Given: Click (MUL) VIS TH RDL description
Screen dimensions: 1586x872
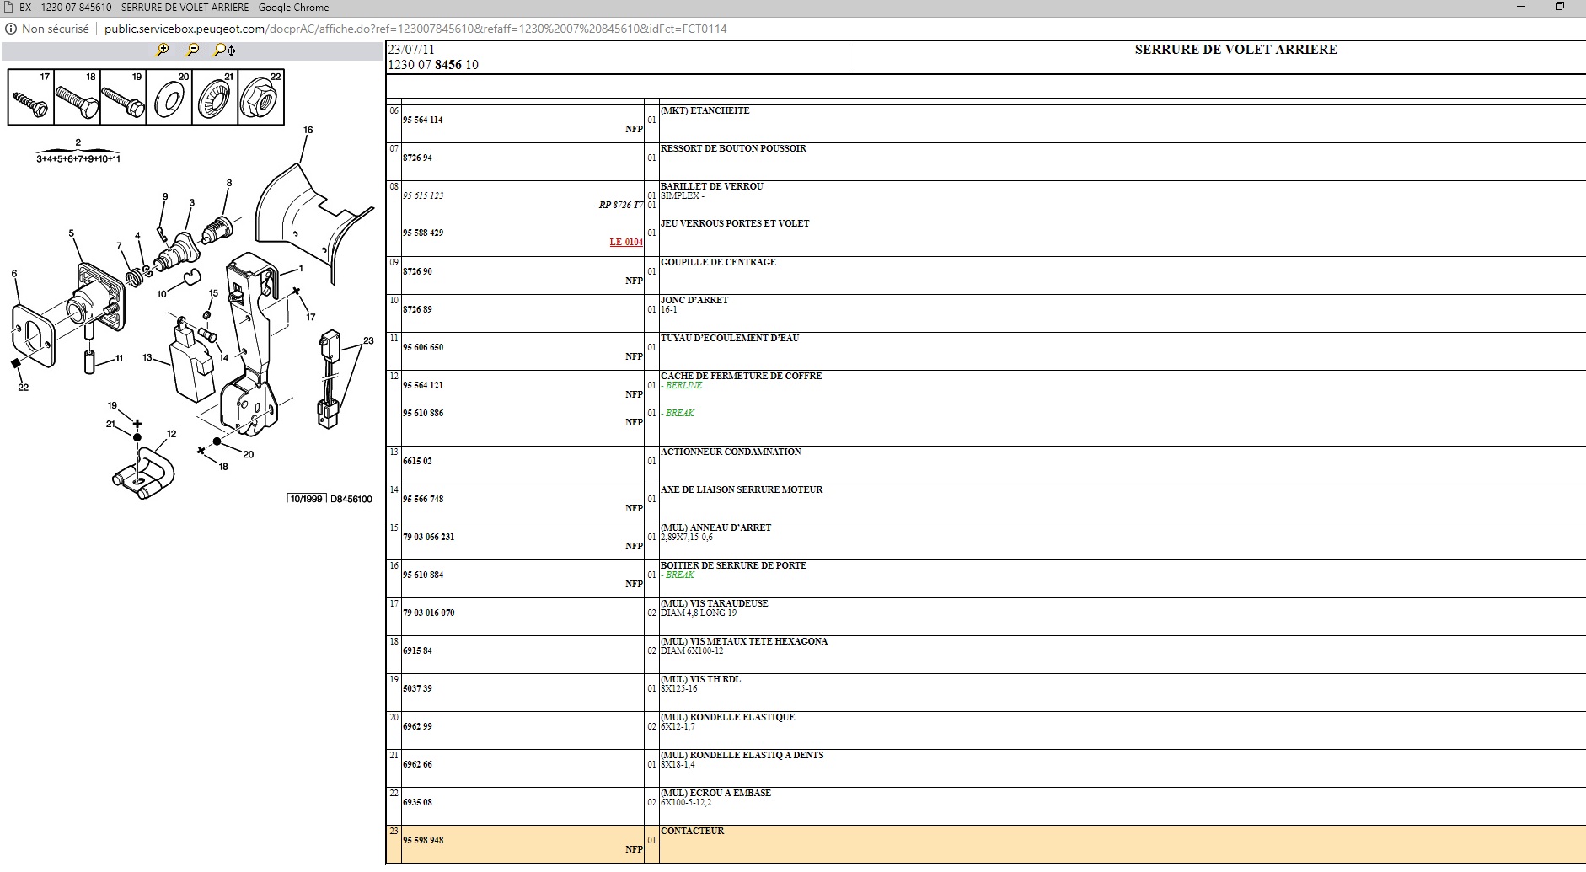Looking at the screenshot, I should click(x=700, y=679).
